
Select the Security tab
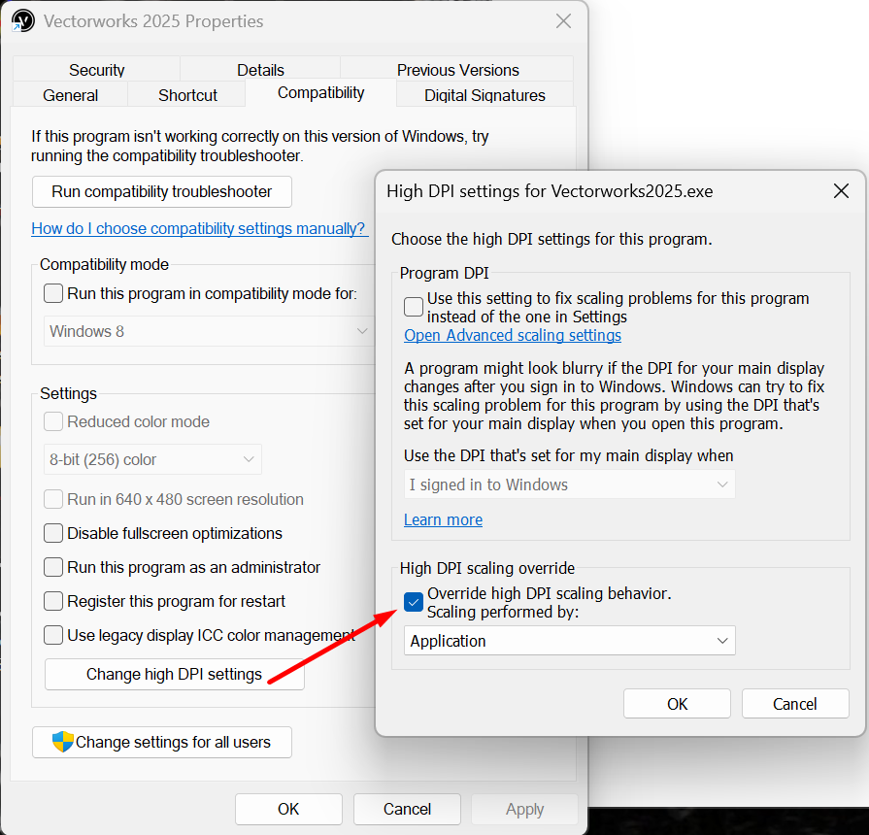click(96, 70)
